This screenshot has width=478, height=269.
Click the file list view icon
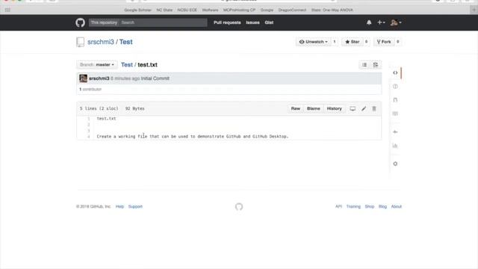pyautogui.click(x=364, y=65)
